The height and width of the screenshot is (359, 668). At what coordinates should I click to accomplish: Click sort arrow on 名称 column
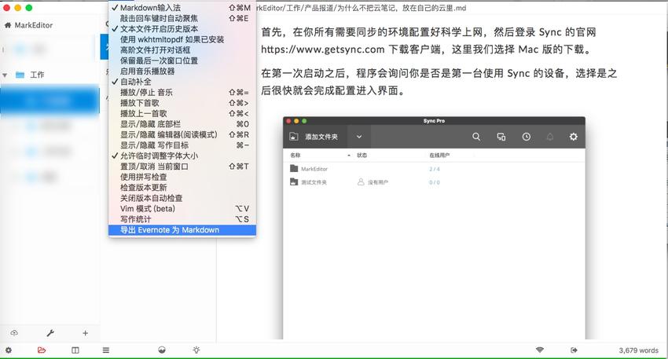click(349, 156)
